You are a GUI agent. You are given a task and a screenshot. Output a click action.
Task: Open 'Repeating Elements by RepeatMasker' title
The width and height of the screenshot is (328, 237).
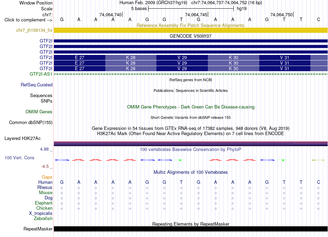point(191,224)
